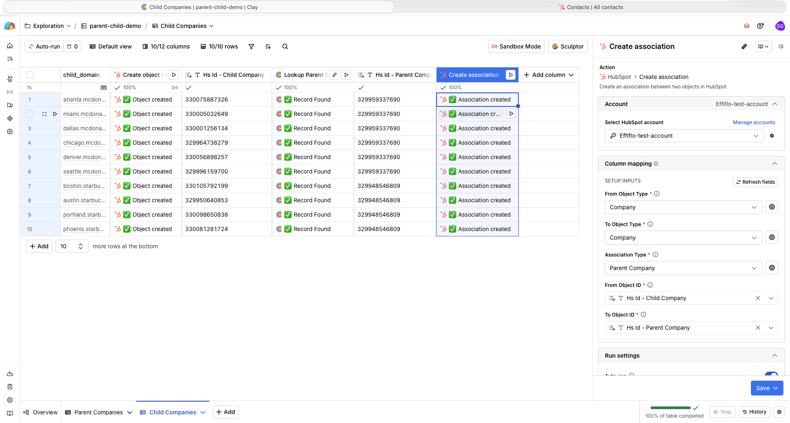Open the Association Type Parent Company dropdown
Viewport: 790px width, 423px height.
(x=683, y=268)
